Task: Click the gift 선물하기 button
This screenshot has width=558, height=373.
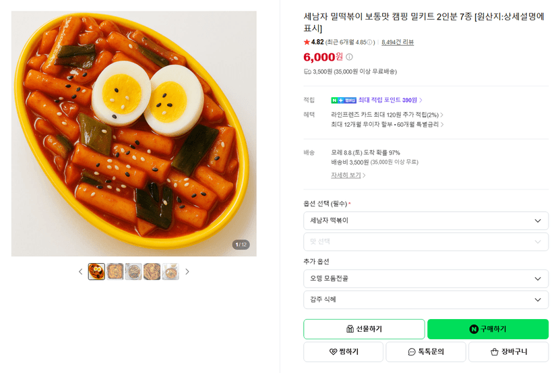Action: click(x=364, y=329)
